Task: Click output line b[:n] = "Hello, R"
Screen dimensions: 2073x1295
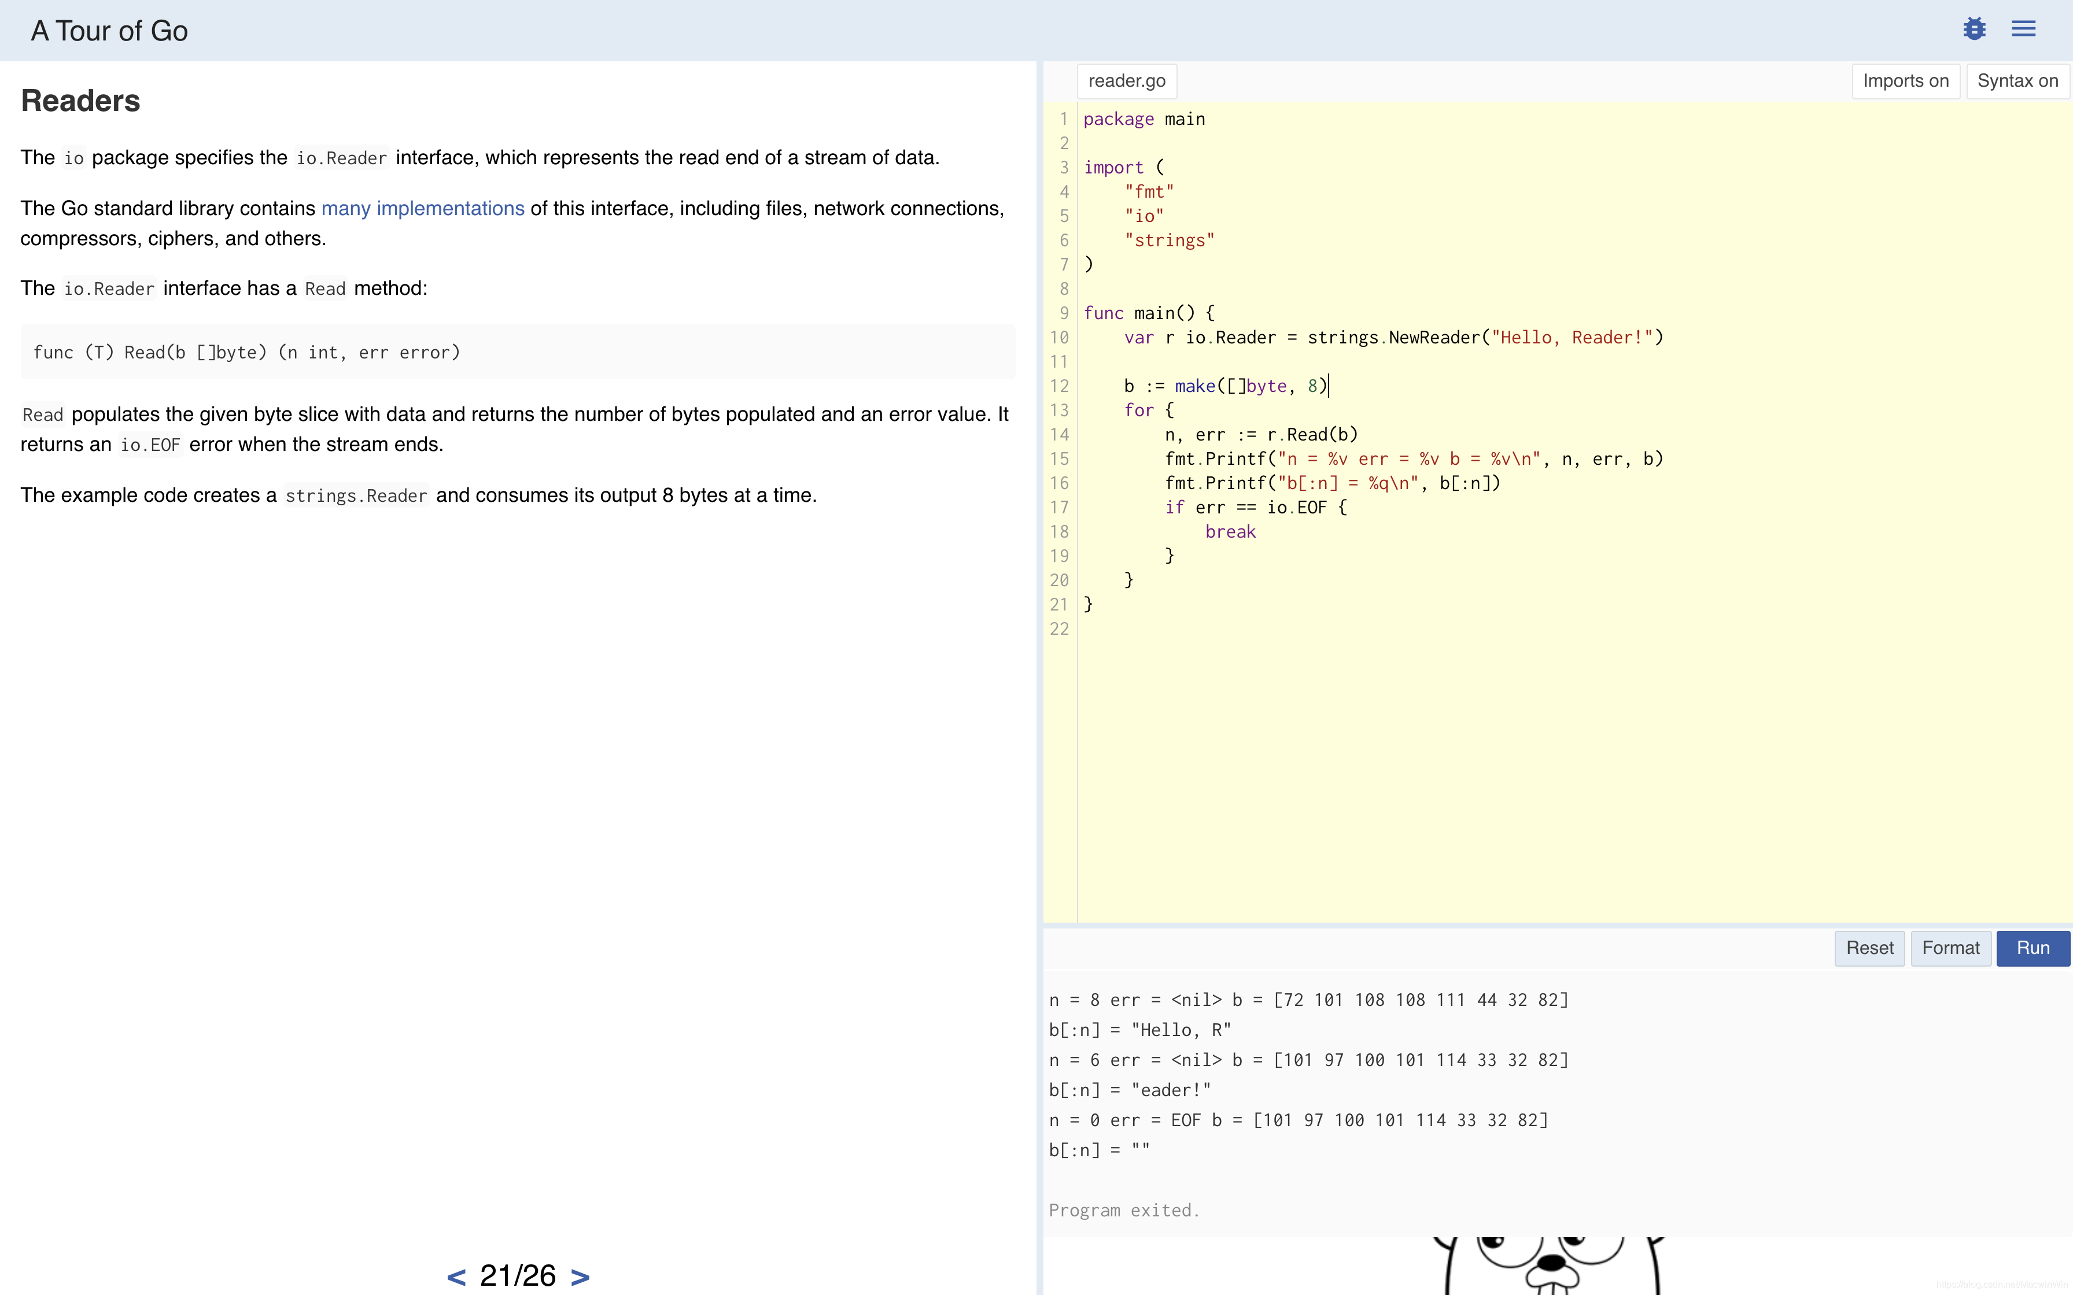Action: (x=1139, y=1030)
